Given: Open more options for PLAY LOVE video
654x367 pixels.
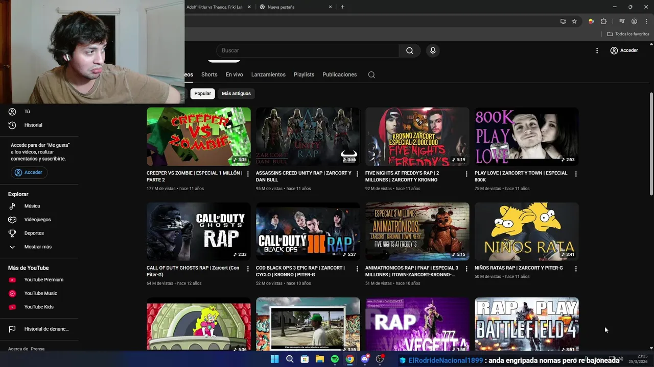Looking at the screenshot, I should pos(576,174).
